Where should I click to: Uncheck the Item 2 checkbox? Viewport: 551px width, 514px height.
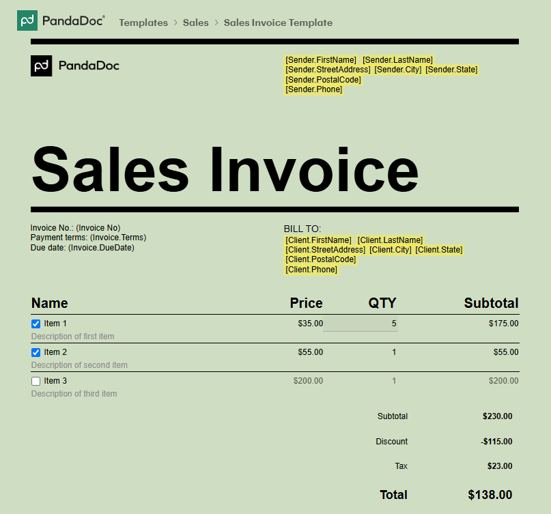click(36, 352)
